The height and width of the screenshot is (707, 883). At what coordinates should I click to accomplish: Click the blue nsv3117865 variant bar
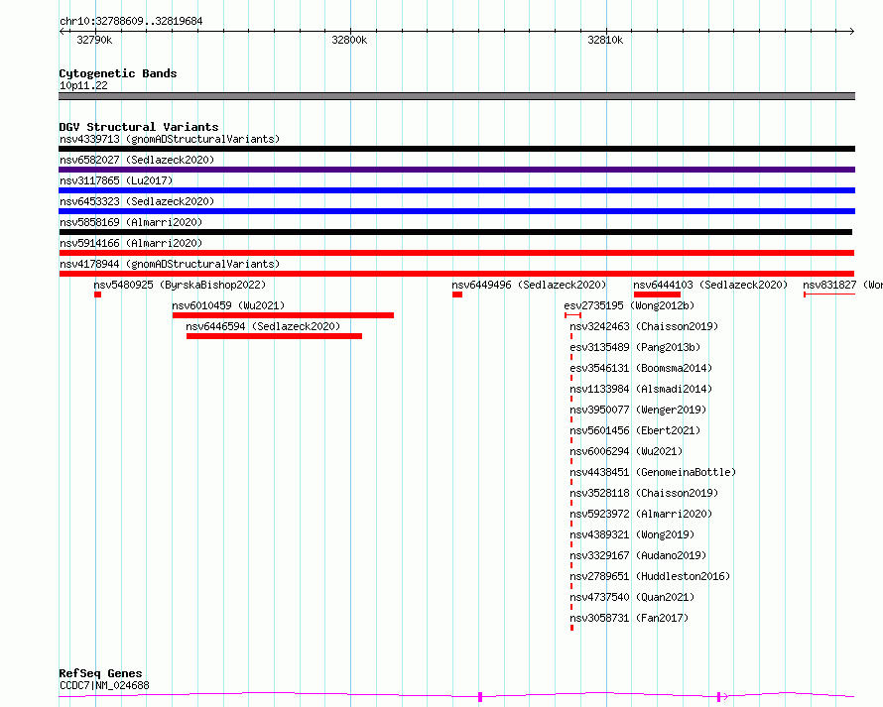pos(456,190)
